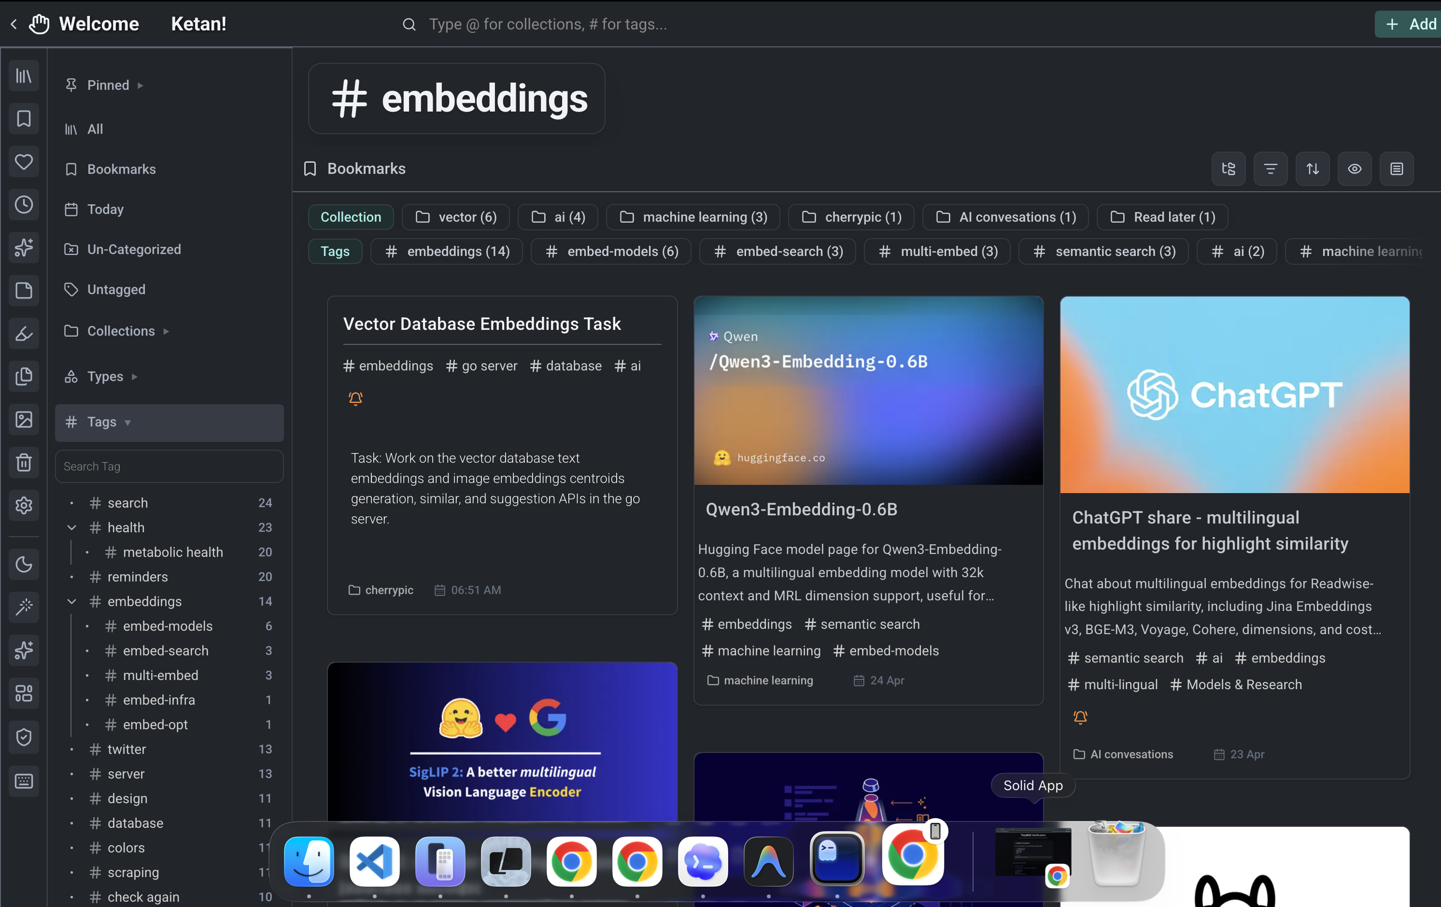
Task: Open Bookmarks in the sidebar
Action: click(170, 170)
